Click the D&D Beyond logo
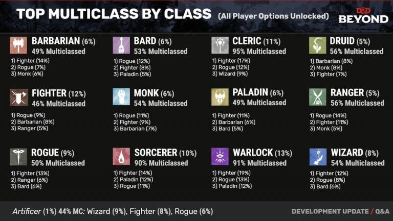 click(x=363, y=15)
